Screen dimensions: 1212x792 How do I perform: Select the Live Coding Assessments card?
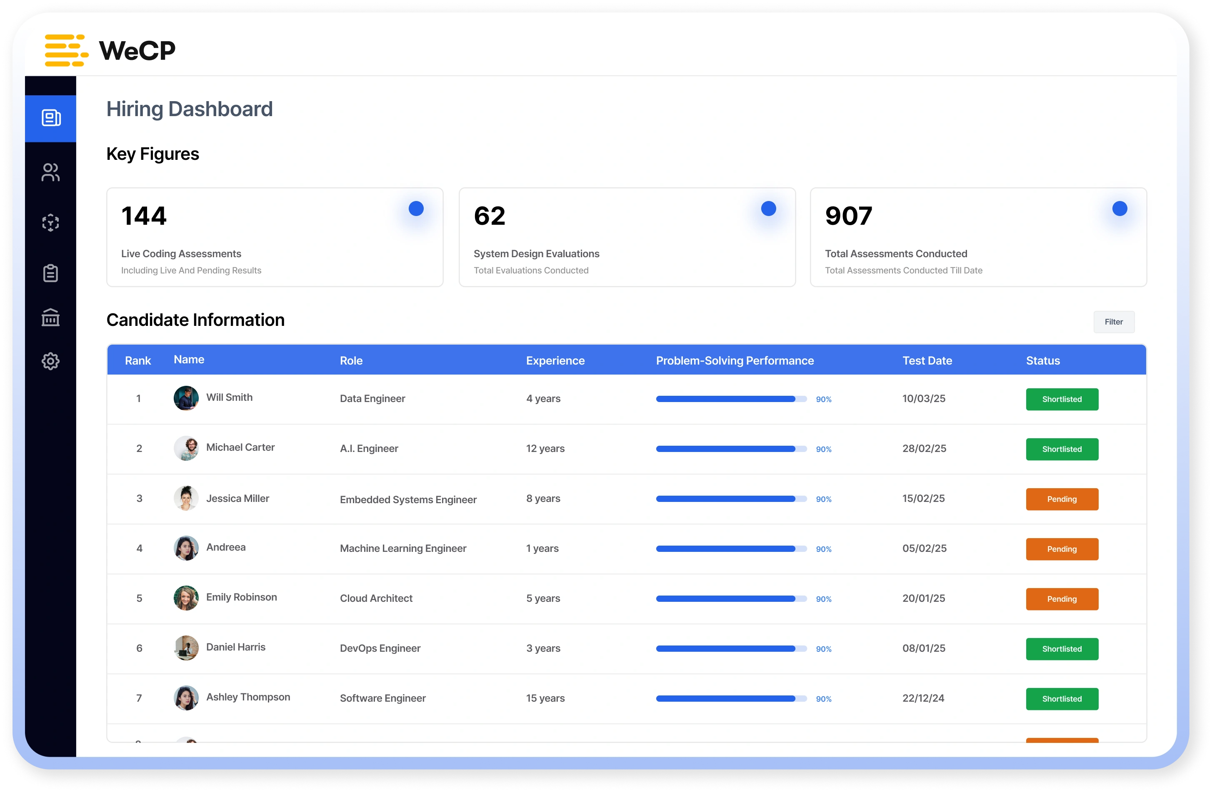pos(275,238)
